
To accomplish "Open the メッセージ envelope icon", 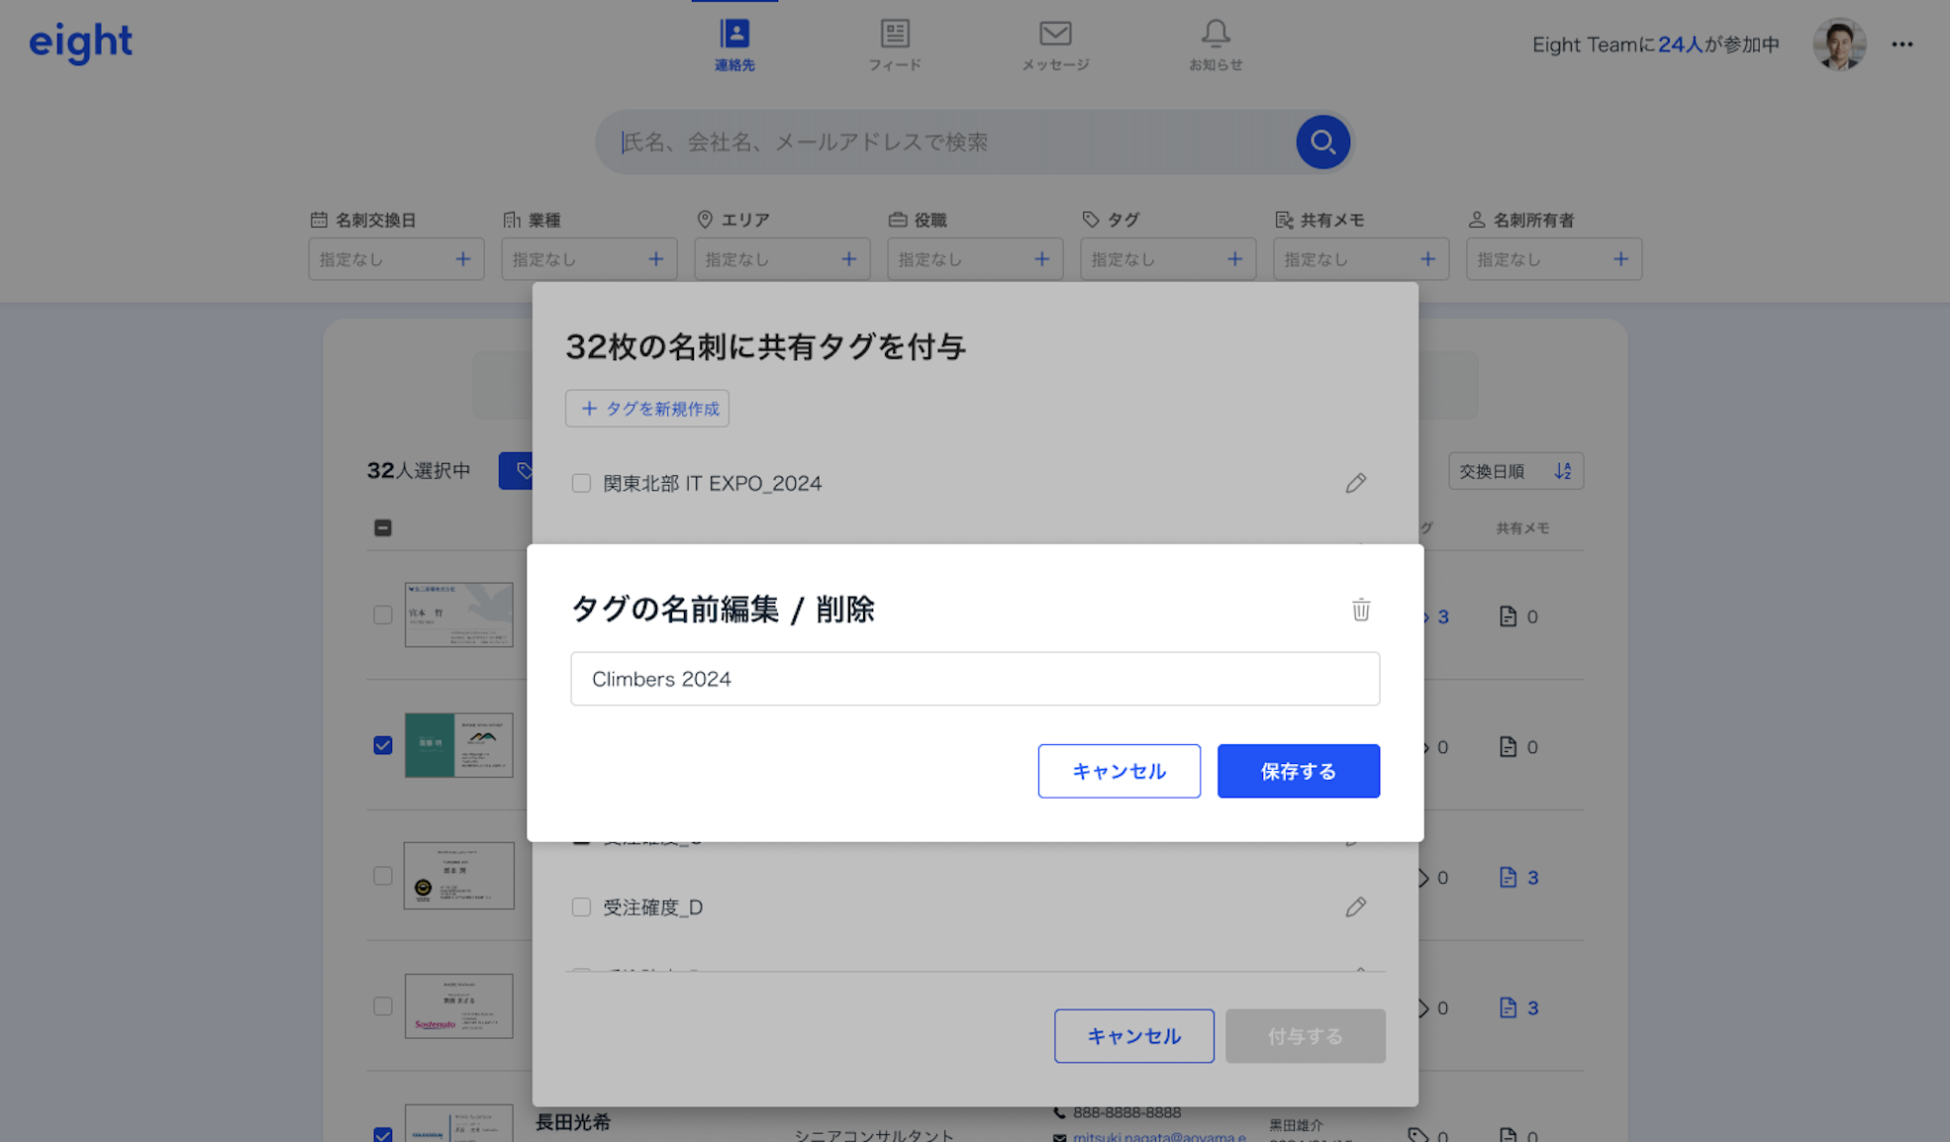I will tap(1055, 45).
